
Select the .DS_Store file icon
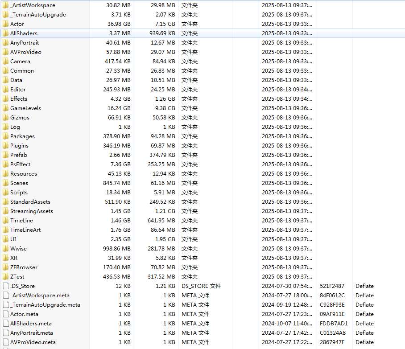5,286
